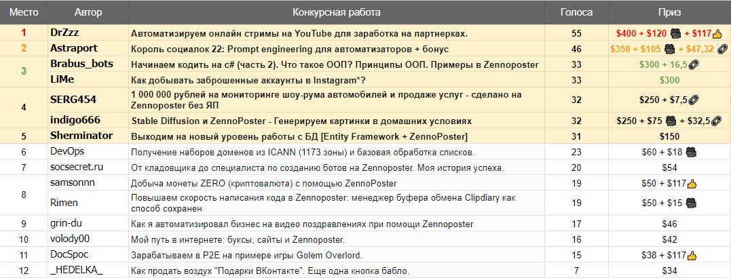Open author DrZzz's profile name
Image resolution: width=731 pixels, height=278 pixels.
pyautogui.click(x=64, y=33)
